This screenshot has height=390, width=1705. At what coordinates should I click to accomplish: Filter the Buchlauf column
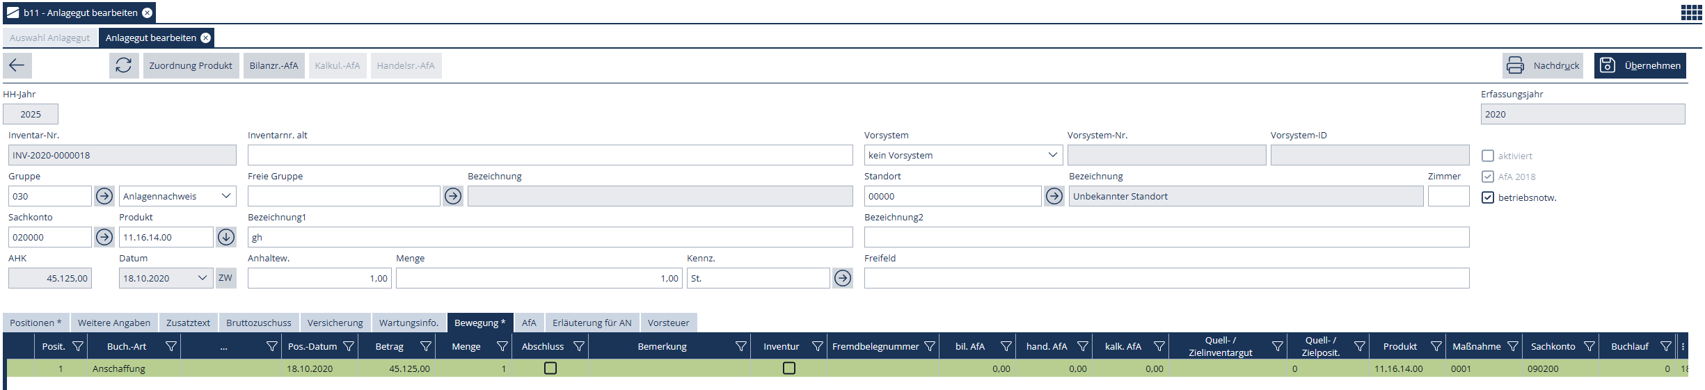click(x=1665, y=346)
